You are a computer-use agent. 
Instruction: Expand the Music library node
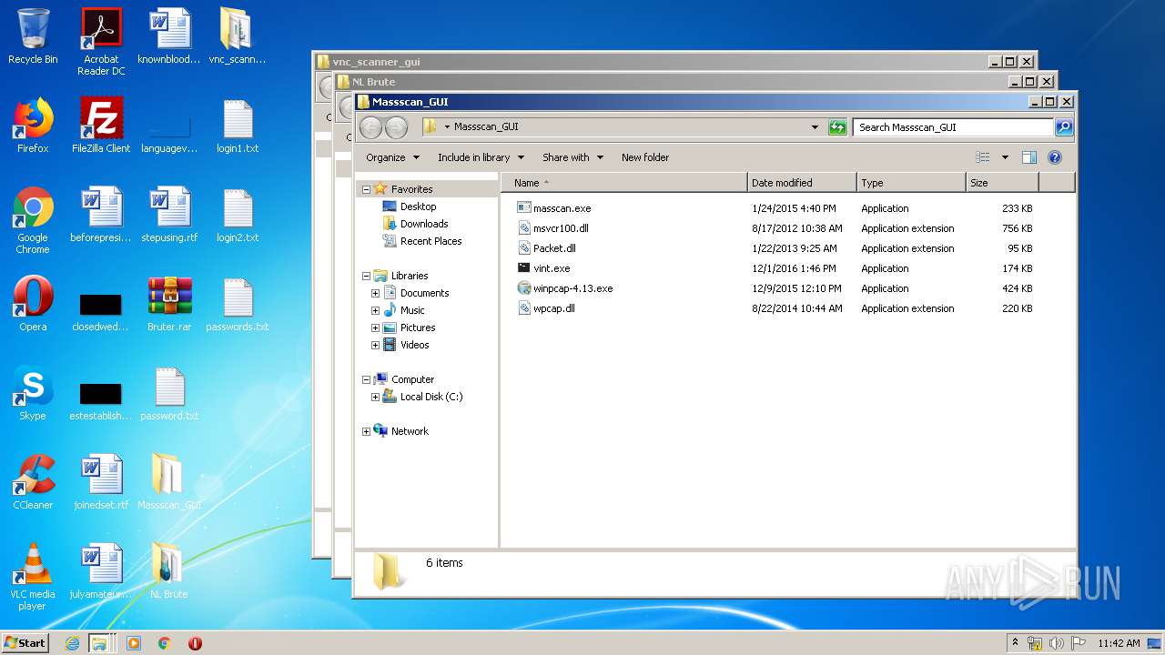click(375, 310)
